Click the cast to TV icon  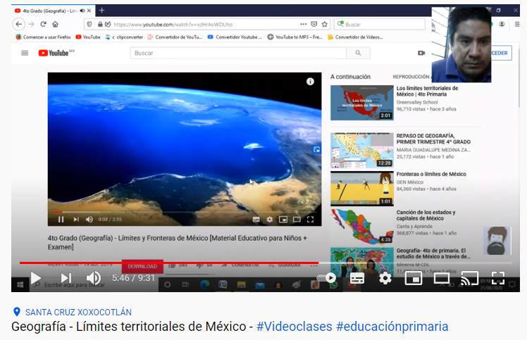(x=469, y=278)
